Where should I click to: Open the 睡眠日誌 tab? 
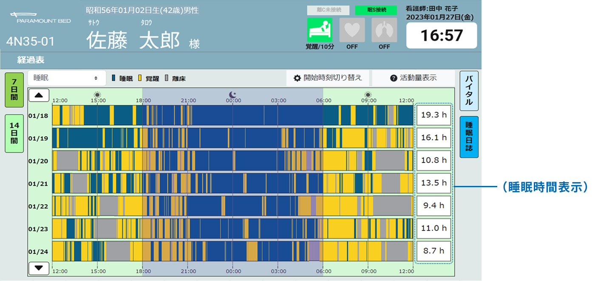469,137
